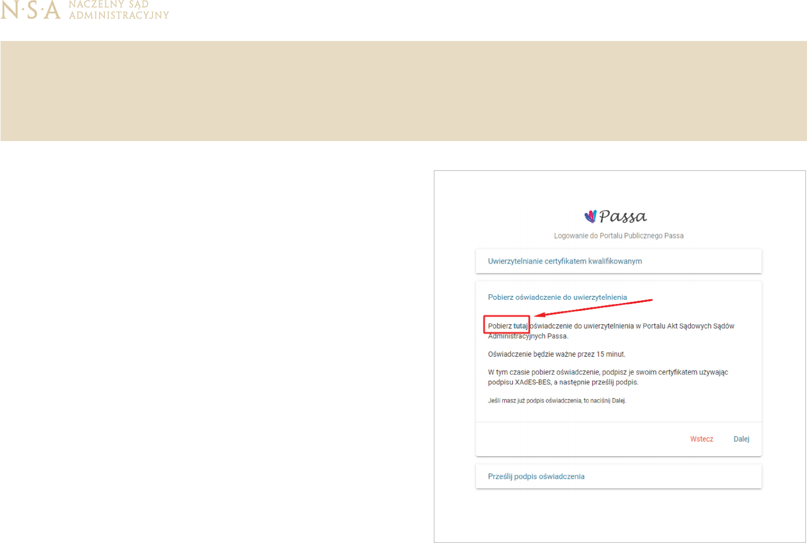This screenshot has height=543, width=807.
Task: Click the Naczelny Sąd Administracyjny title text
Action: pos(118,10)
